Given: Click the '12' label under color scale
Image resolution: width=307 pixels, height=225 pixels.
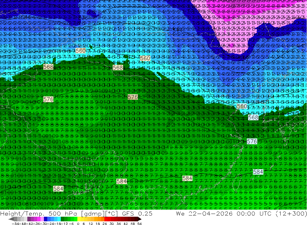Looking at the screenshot, I should click(91, 224).
